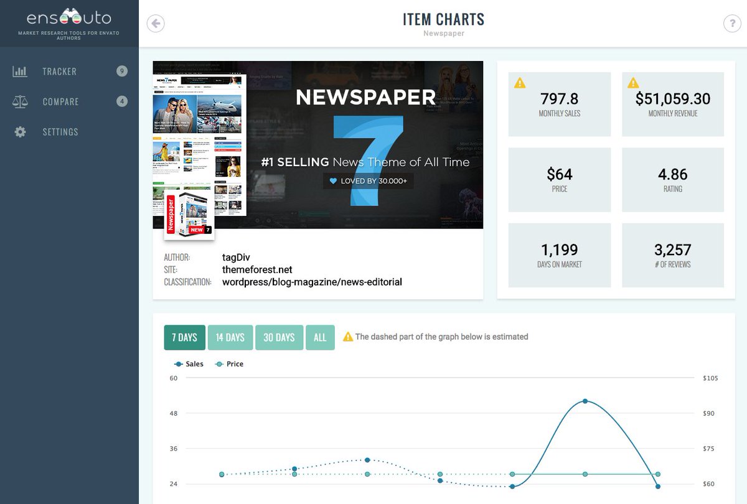Click the Tracker count badge 9
The height and width of the screenshot is (504, 747).
[x=122, y=71]
